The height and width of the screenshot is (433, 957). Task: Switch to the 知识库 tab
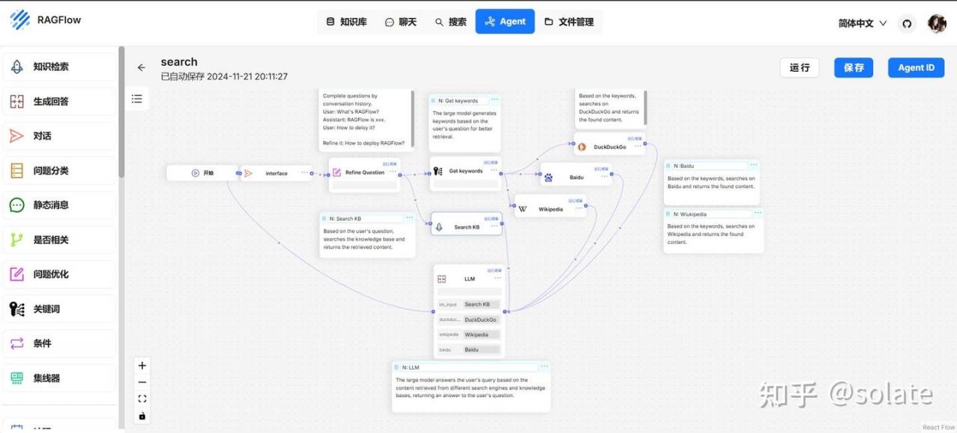347,22
